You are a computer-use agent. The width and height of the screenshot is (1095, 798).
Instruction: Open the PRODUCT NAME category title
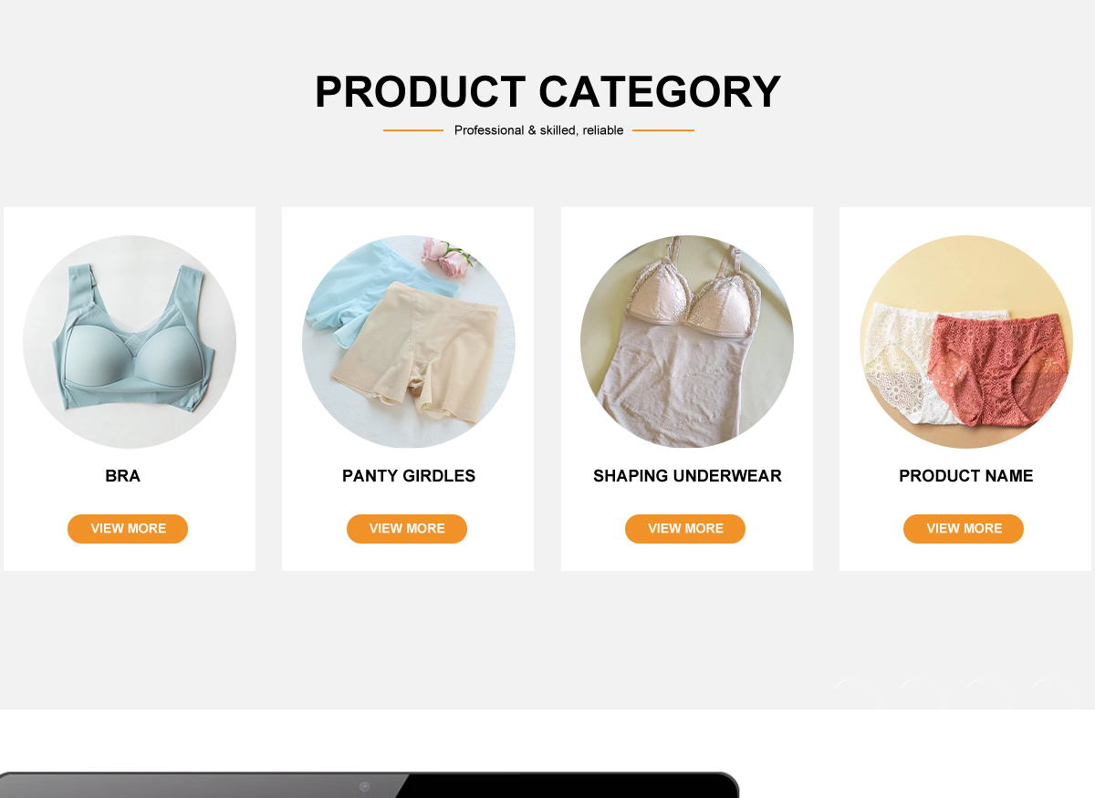pyautogui.click(x=966, y=476)
